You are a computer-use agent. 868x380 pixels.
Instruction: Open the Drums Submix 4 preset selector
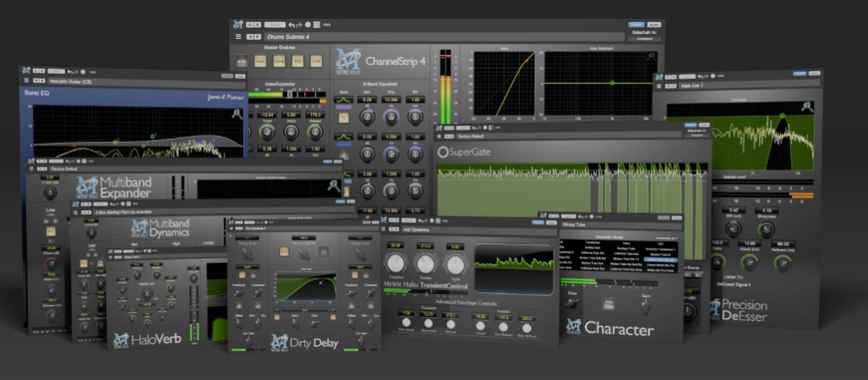point(442,37)
